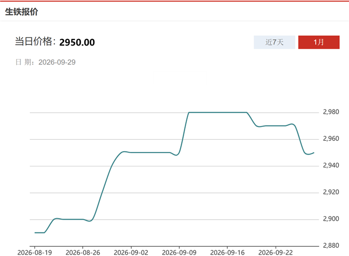The width and height of the screenshot is (349, 256).
Task: Click the x-axis label 2026-08-26
Action: pyautogui.click(x=83, y=252)
